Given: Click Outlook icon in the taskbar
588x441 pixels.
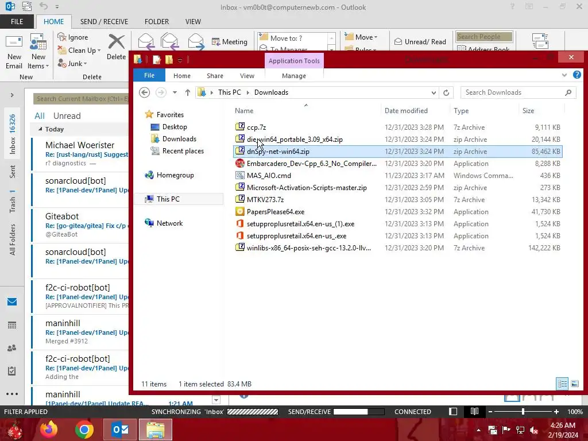Looking at the screenshot, I should pyautogui.click(x=120, y=430).
